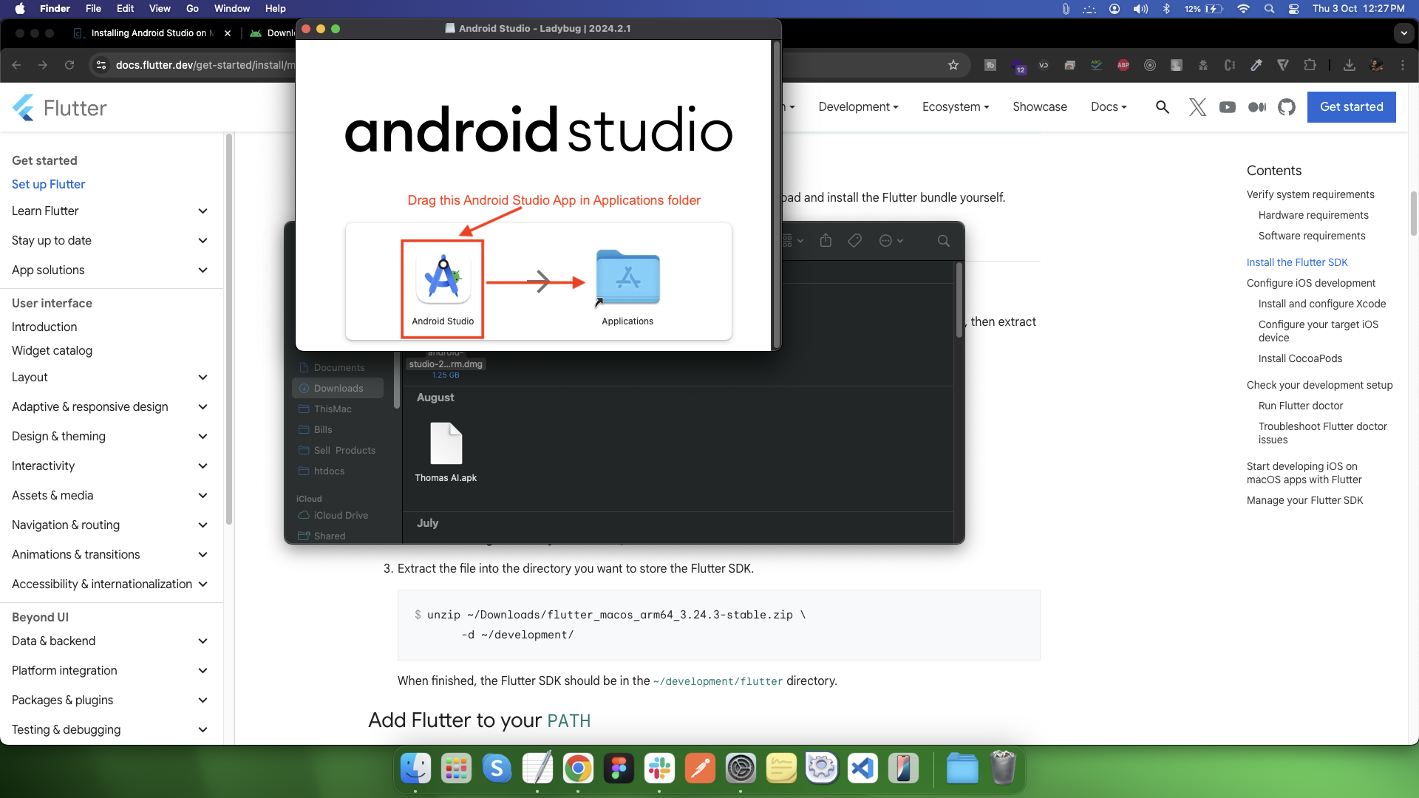Click the Install the Flutter SDK link
Viewport: 1419px width, 798px height.
tap(1297, 262)
